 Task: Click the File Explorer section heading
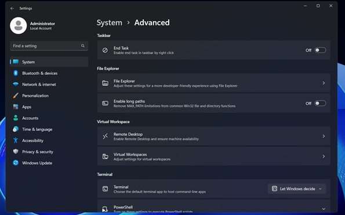coord(108,68)
